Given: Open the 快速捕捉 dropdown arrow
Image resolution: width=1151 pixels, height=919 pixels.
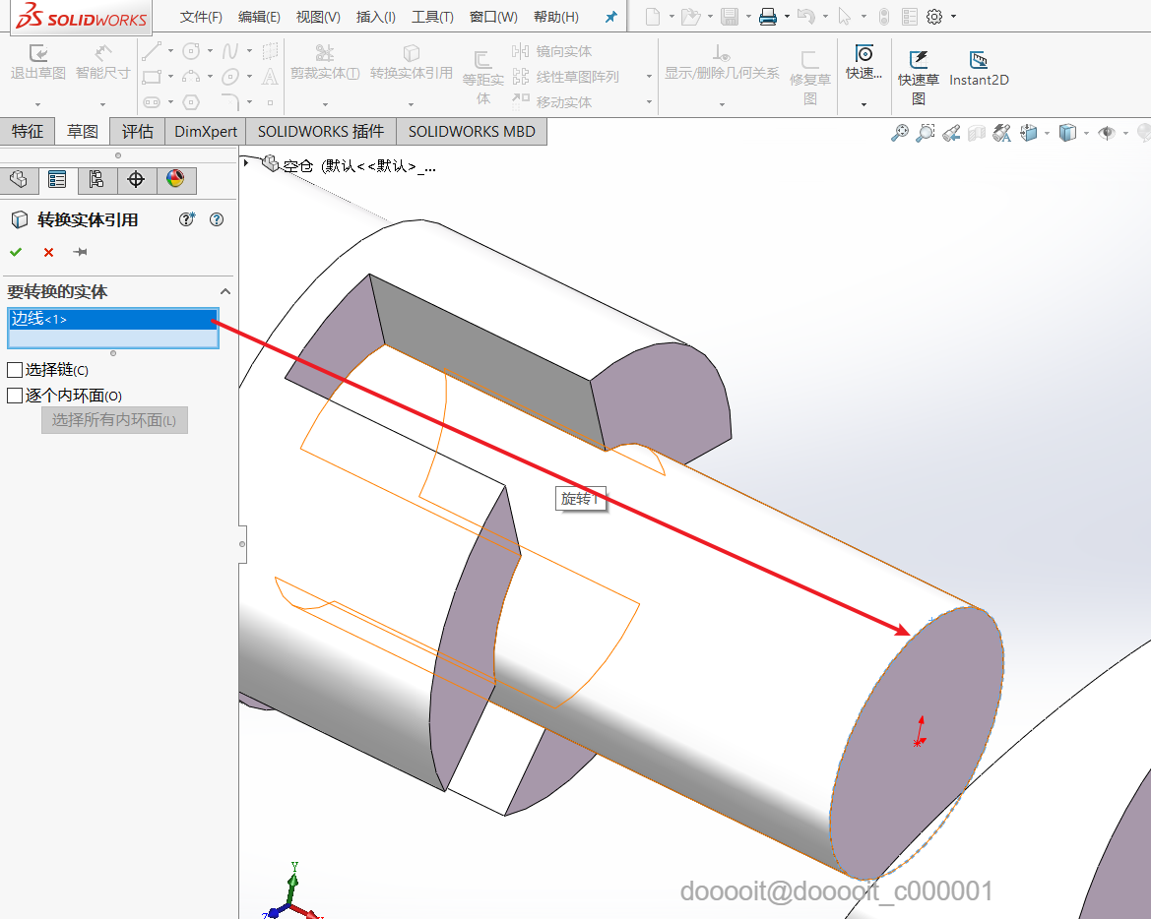Looking at the screenshot, I should click(863, 103).
